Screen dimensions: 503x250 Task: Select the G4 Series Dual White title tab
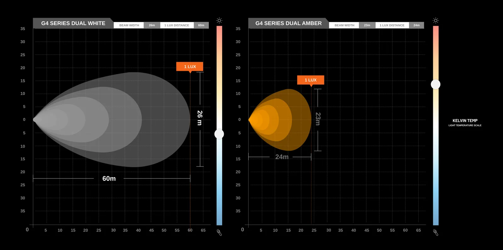coord(73,23)
